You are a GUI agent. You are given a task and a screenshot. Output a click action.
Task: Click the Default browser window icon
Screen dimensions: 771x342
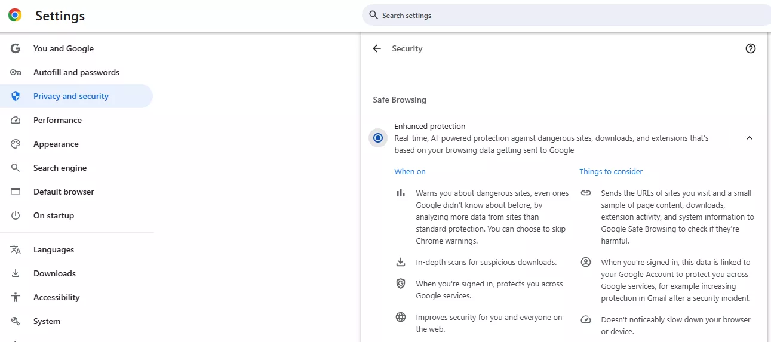tap(16, 192)
